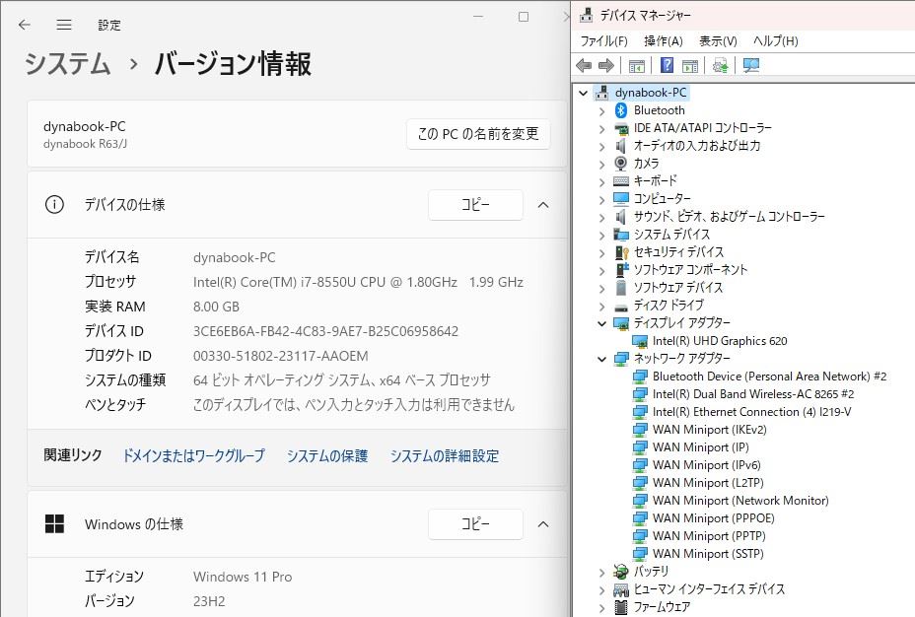Image resolution: width=915 pixels, height=617 pixels.
Task: Open the ファイル(F) menu
Action: pos(604,40)
